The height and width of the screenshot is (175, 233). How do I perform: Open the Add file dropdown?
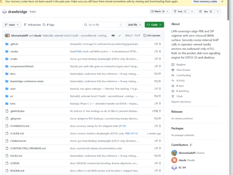click(135, 25)
